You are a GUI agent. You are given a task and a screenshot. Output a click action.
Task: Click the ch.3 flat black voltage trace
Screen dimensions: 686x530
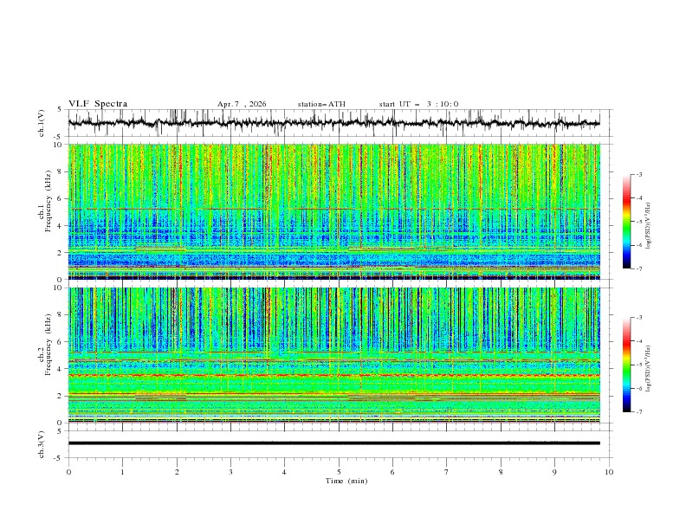click(333, 443)
